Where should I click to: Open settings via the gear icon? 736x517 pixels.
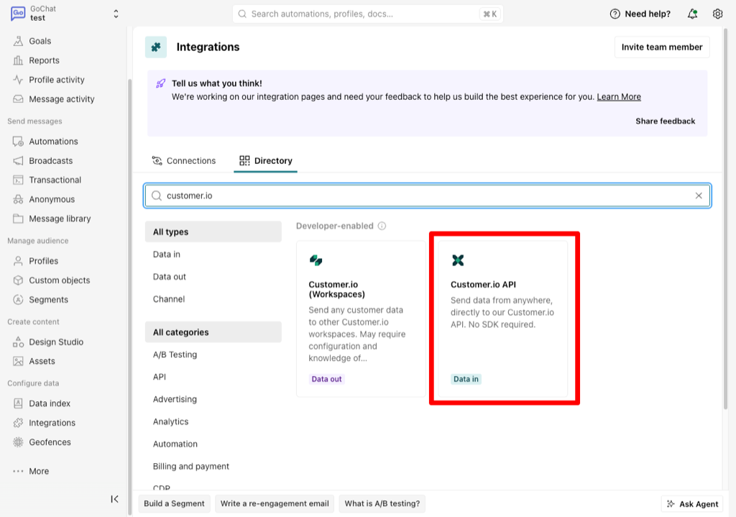717,14
